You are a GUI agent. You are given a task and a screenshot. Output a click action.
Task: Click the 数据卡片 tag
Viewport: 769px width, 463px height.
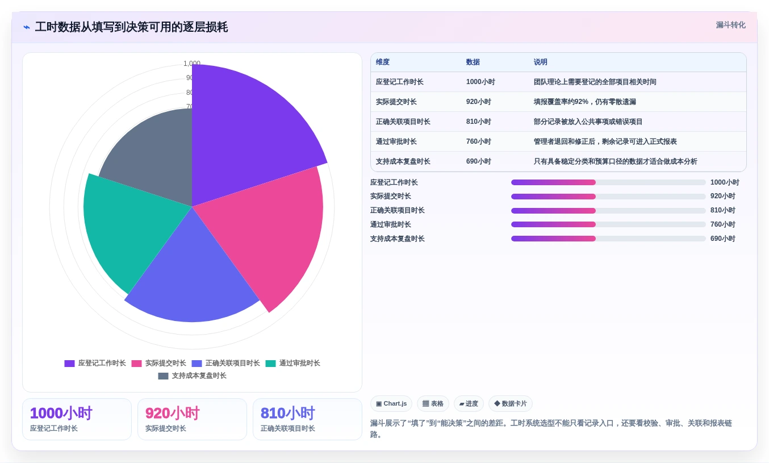(x=511, y=404)
